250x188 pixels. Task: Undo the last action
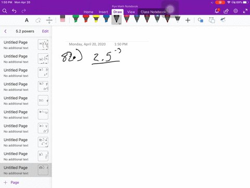point(14,11)
